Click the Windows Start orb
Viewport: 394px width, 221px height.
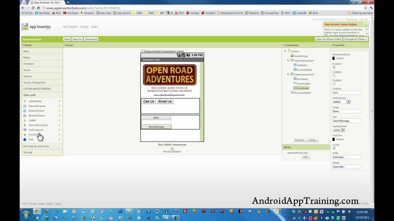pos(26,214)
